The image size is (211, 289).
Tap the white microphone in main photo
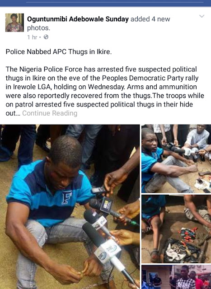(108, 251)
